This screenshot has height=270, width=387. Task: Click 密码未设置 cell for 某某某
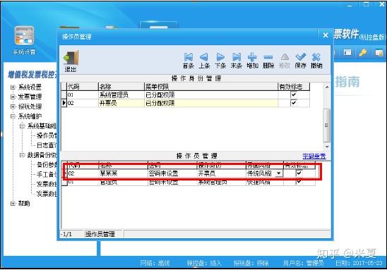point(172,173)
